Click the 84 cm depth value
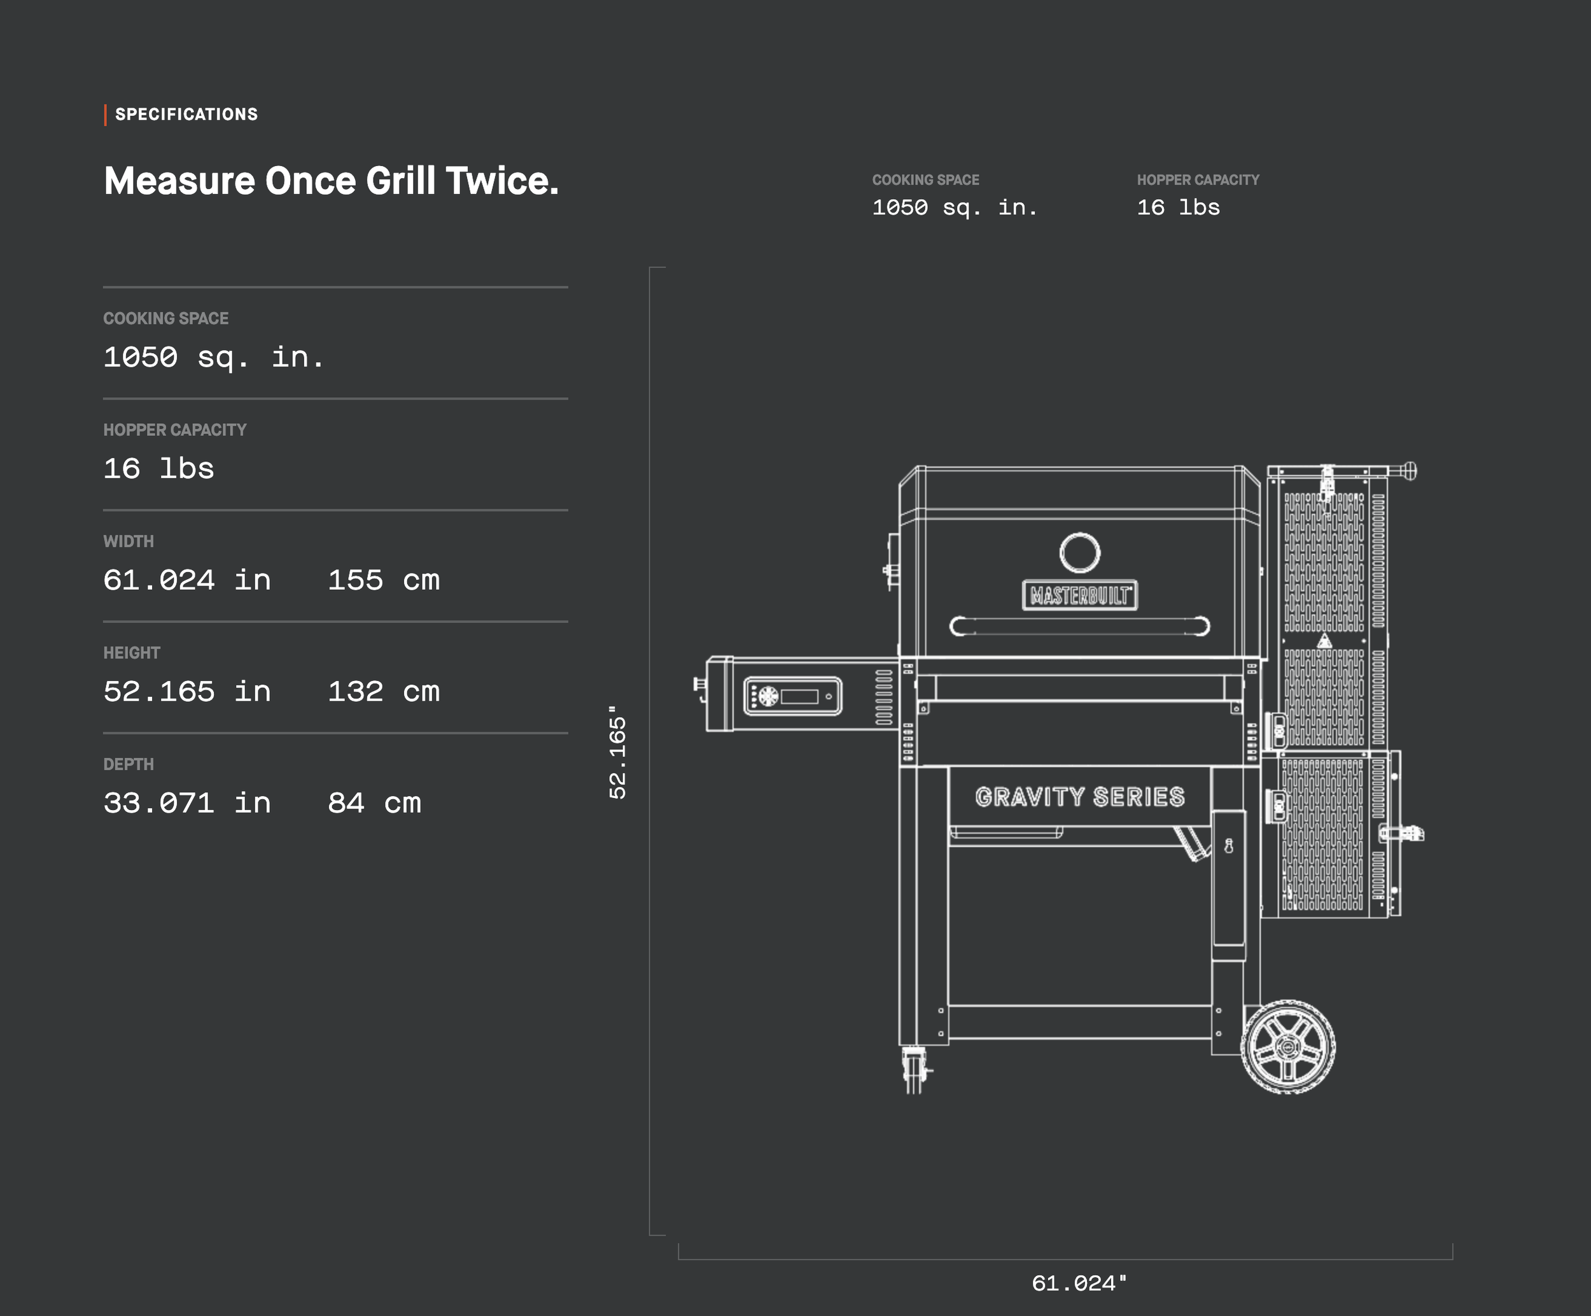The height and width of the screenshot is (1316, 1591). pos(374,802)
